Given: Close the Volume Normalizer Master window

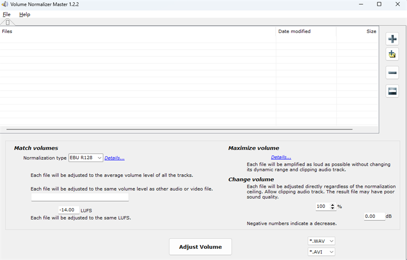Looking at the screenshot, I should [398, 4].
